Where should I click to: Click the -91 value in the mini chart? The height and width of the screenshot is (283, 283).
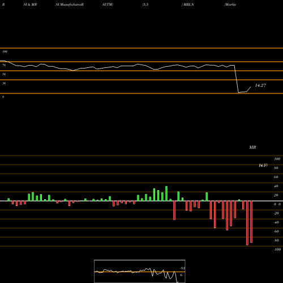tap(182, 268)
